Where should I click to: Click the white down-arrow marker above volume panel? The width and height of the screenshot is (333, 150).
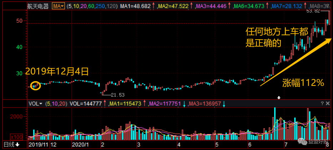click(x=279, y=98)
